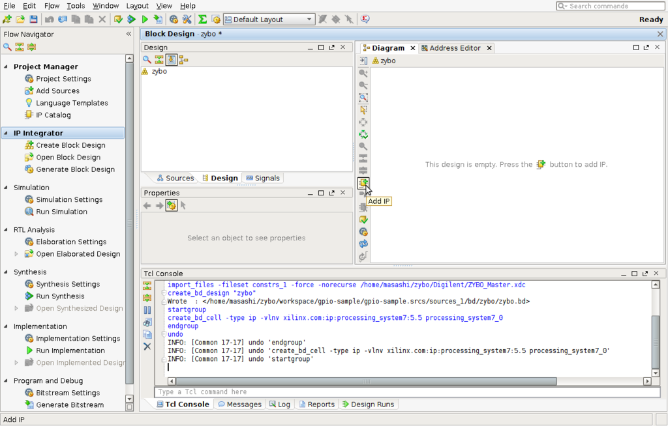Click the search icon in Design panel

tap(147, 59)
